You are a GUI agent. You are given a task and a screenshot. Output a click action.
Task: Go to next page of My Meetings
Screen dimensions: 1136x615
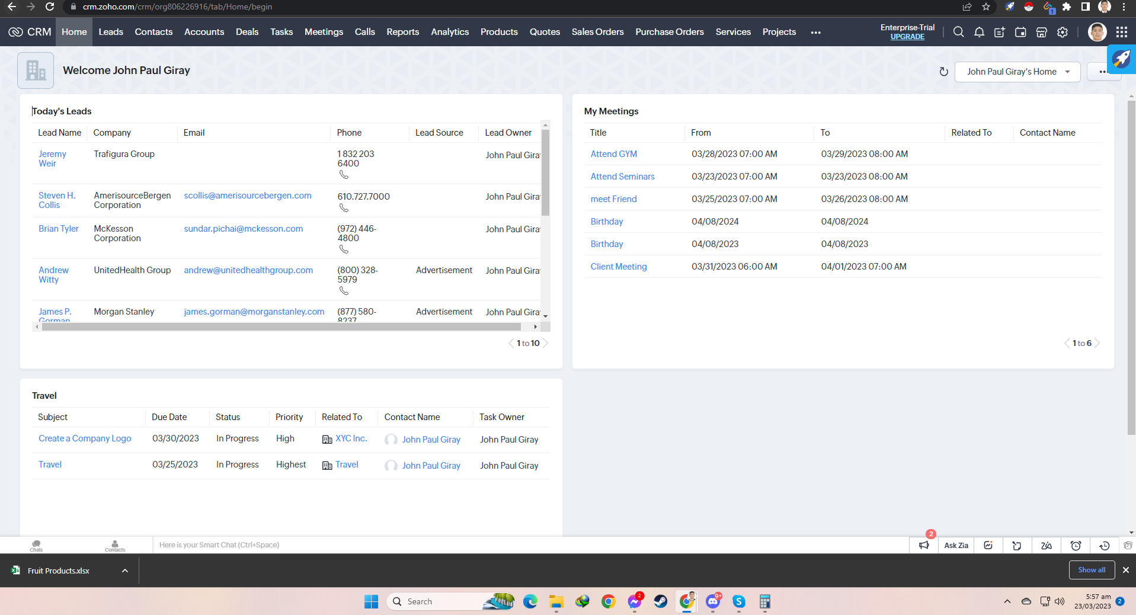(x=1097, y=343)
